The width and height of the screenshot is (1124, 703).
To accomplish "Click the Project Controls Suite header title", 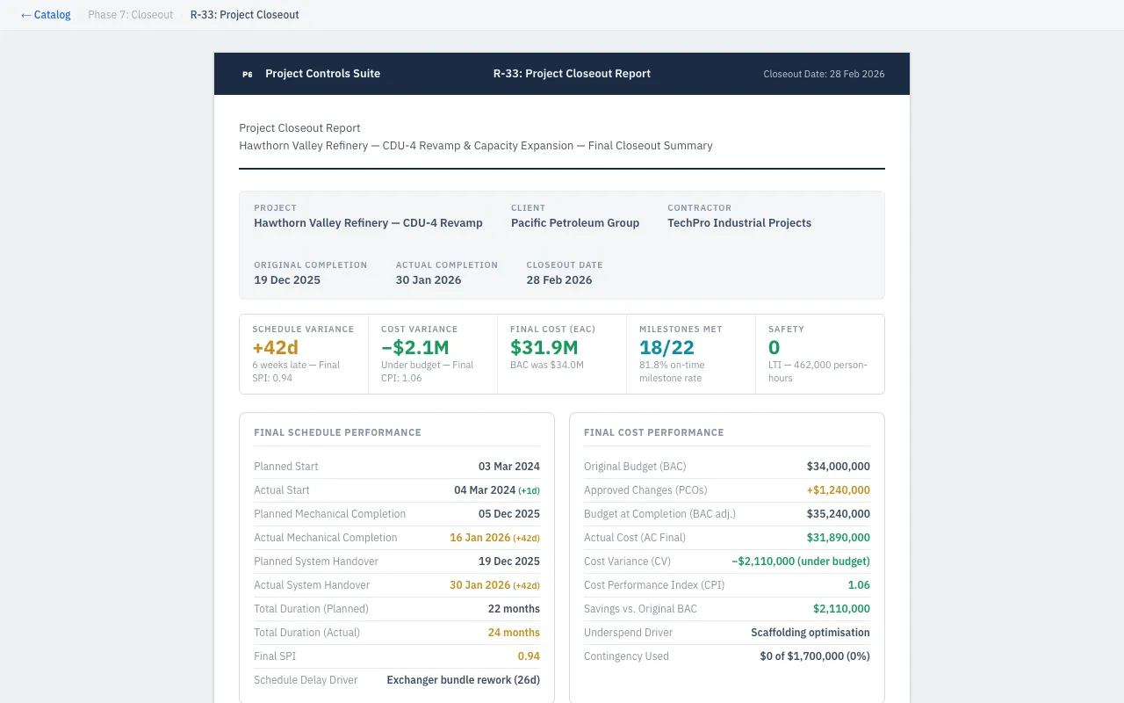I will [x=322, y=74].
